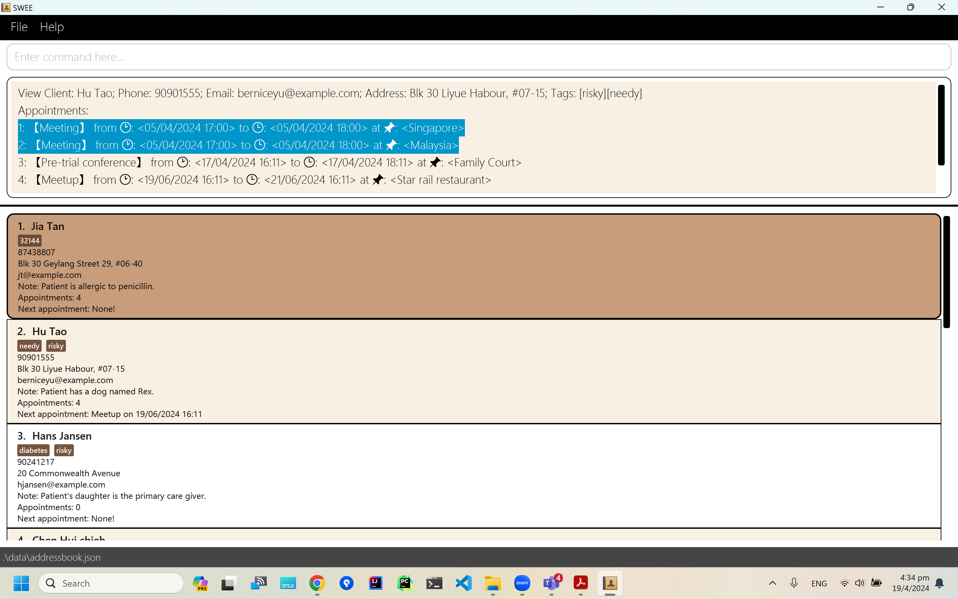
Task: Click the result display scrollbar
Action: coord(941,125)
